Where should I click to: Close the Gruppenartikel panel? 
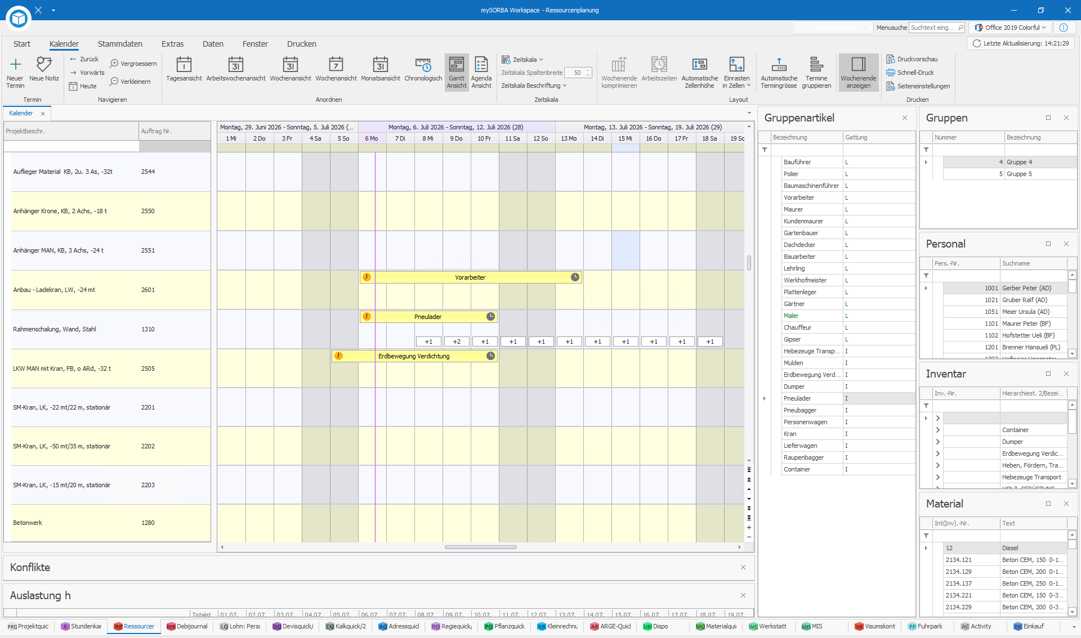(905, 118)
